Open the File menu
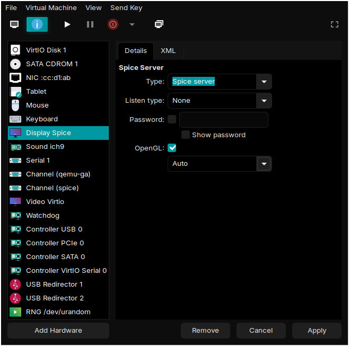 coord(11,8)
